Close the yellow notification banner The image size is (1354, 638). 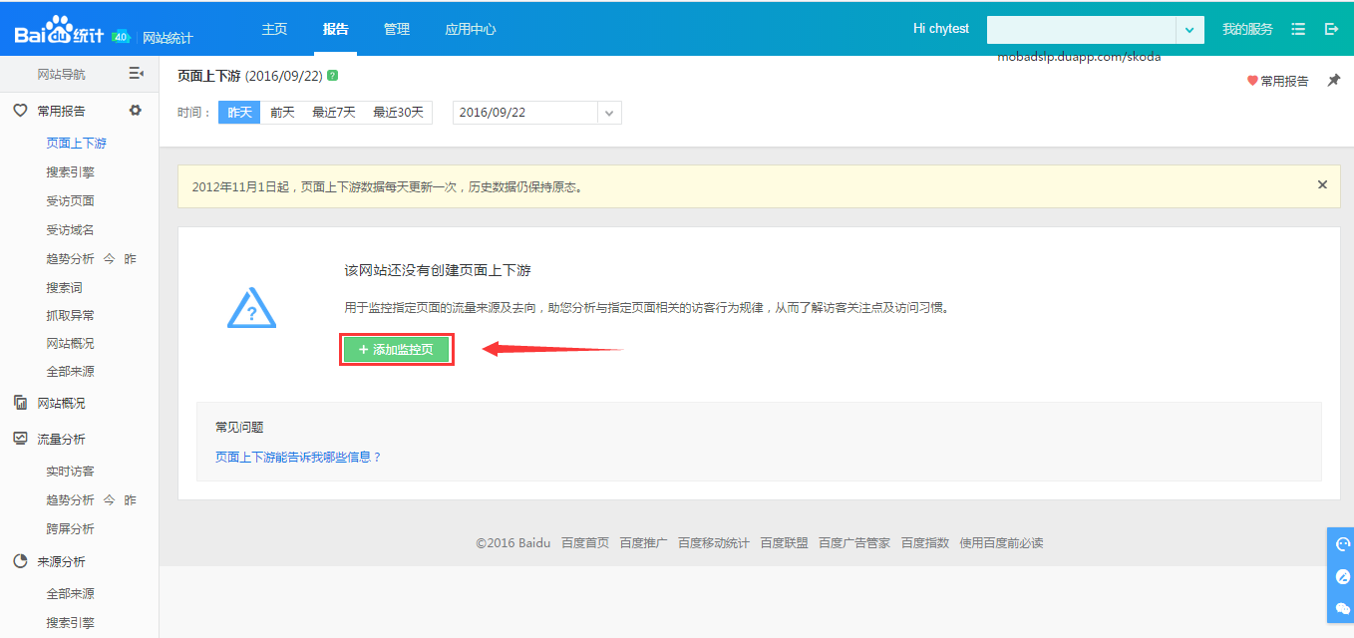click(x=1322, y=184)
